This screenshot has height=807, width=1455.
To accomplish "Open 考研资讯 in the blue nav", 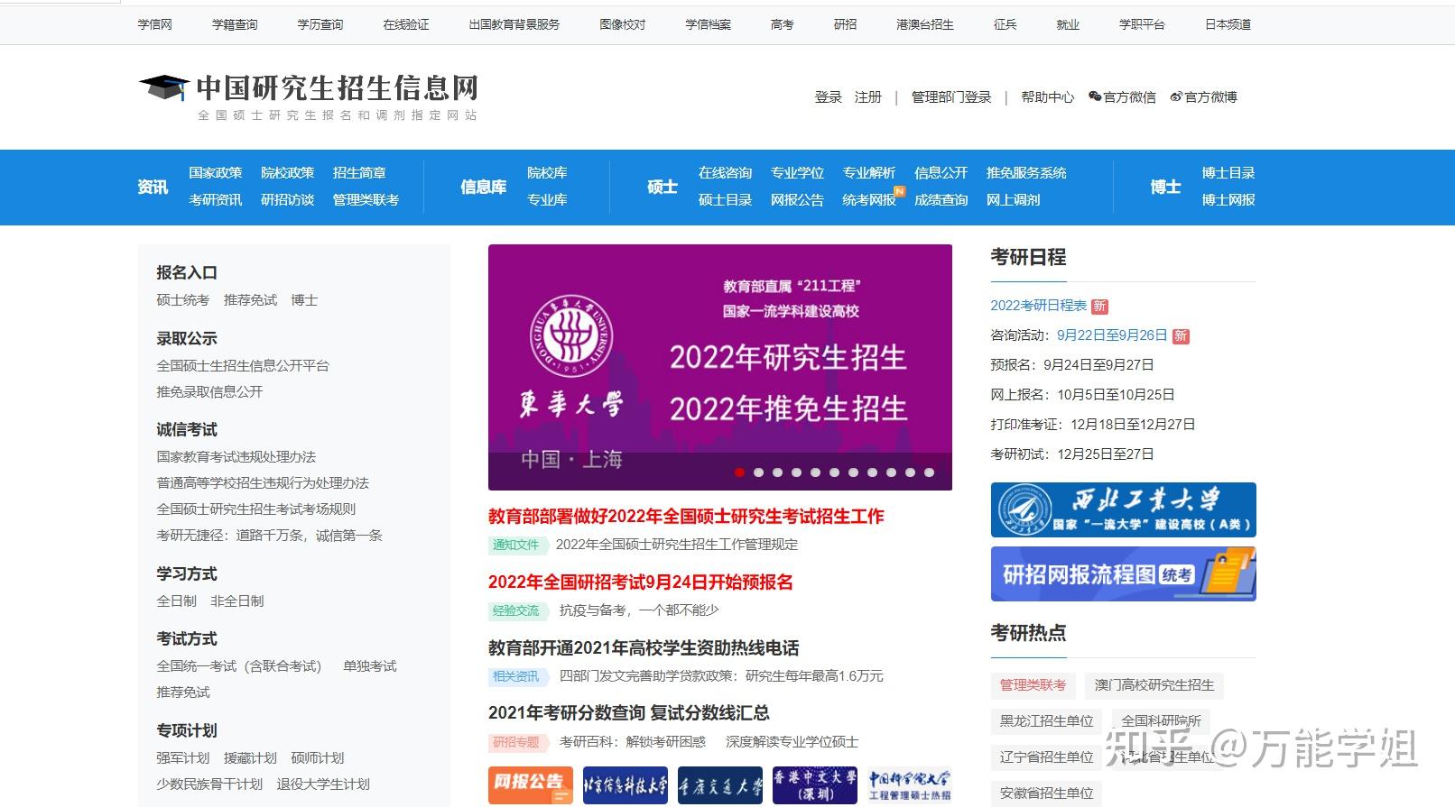I will point(216,200).
